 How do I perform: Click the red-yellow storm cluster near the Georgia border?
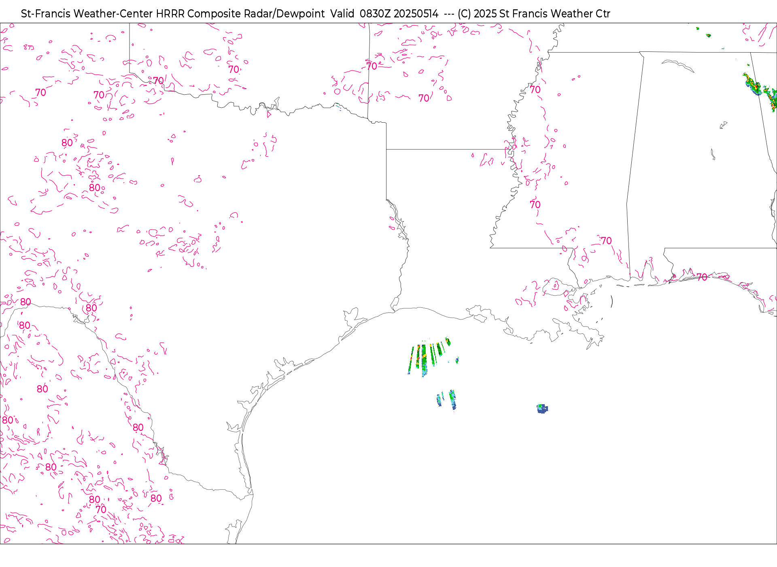[761, 92]
